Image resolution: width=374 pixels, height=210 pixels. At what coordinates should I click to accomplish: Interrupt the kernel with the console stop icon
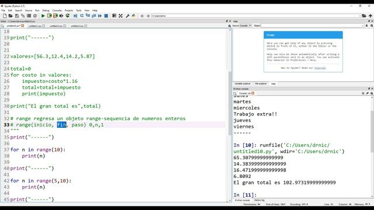point(363,93)
